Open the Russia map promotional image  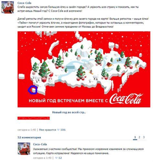tap(84, 69)
